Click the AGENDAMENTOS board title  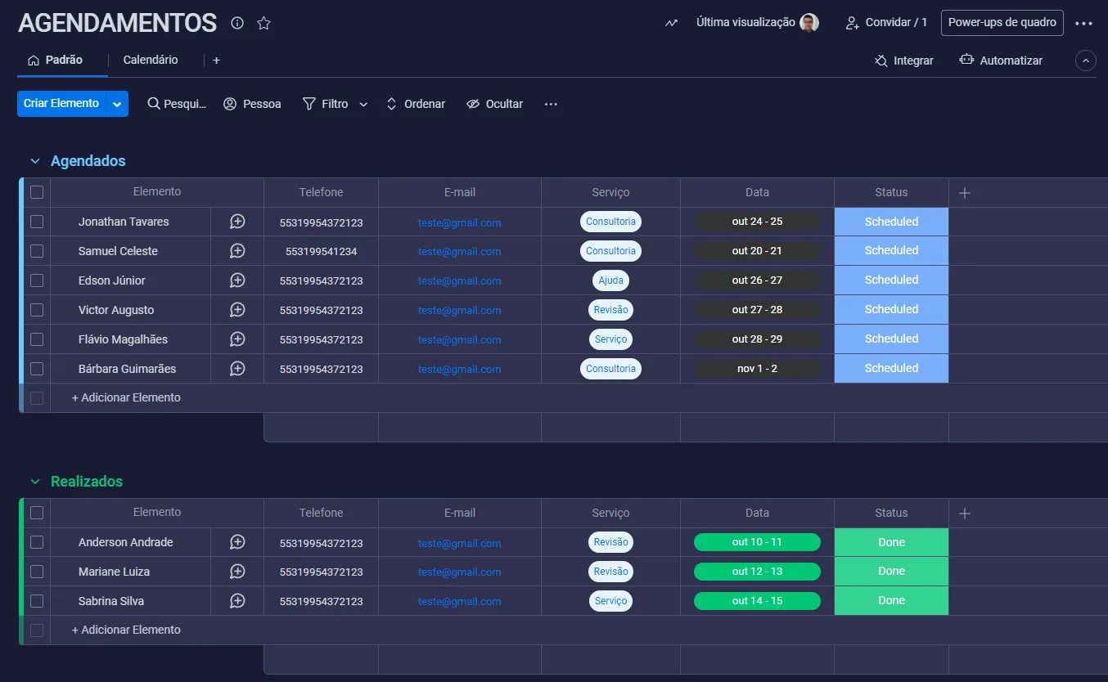[117, 23]
